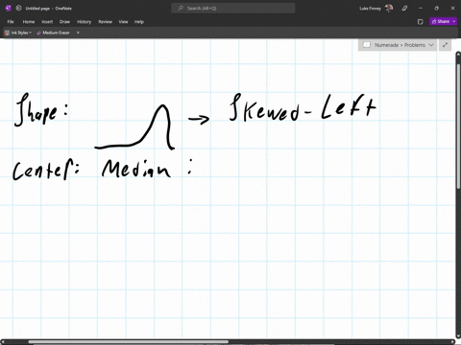461x345 pixels.
Task: Click the back arrow icon in title bar
Action: pos(18,9)
